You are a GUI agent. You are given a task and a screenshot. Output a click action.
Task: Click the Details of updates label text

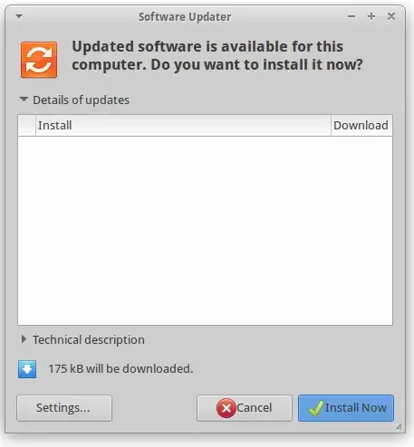82,100
